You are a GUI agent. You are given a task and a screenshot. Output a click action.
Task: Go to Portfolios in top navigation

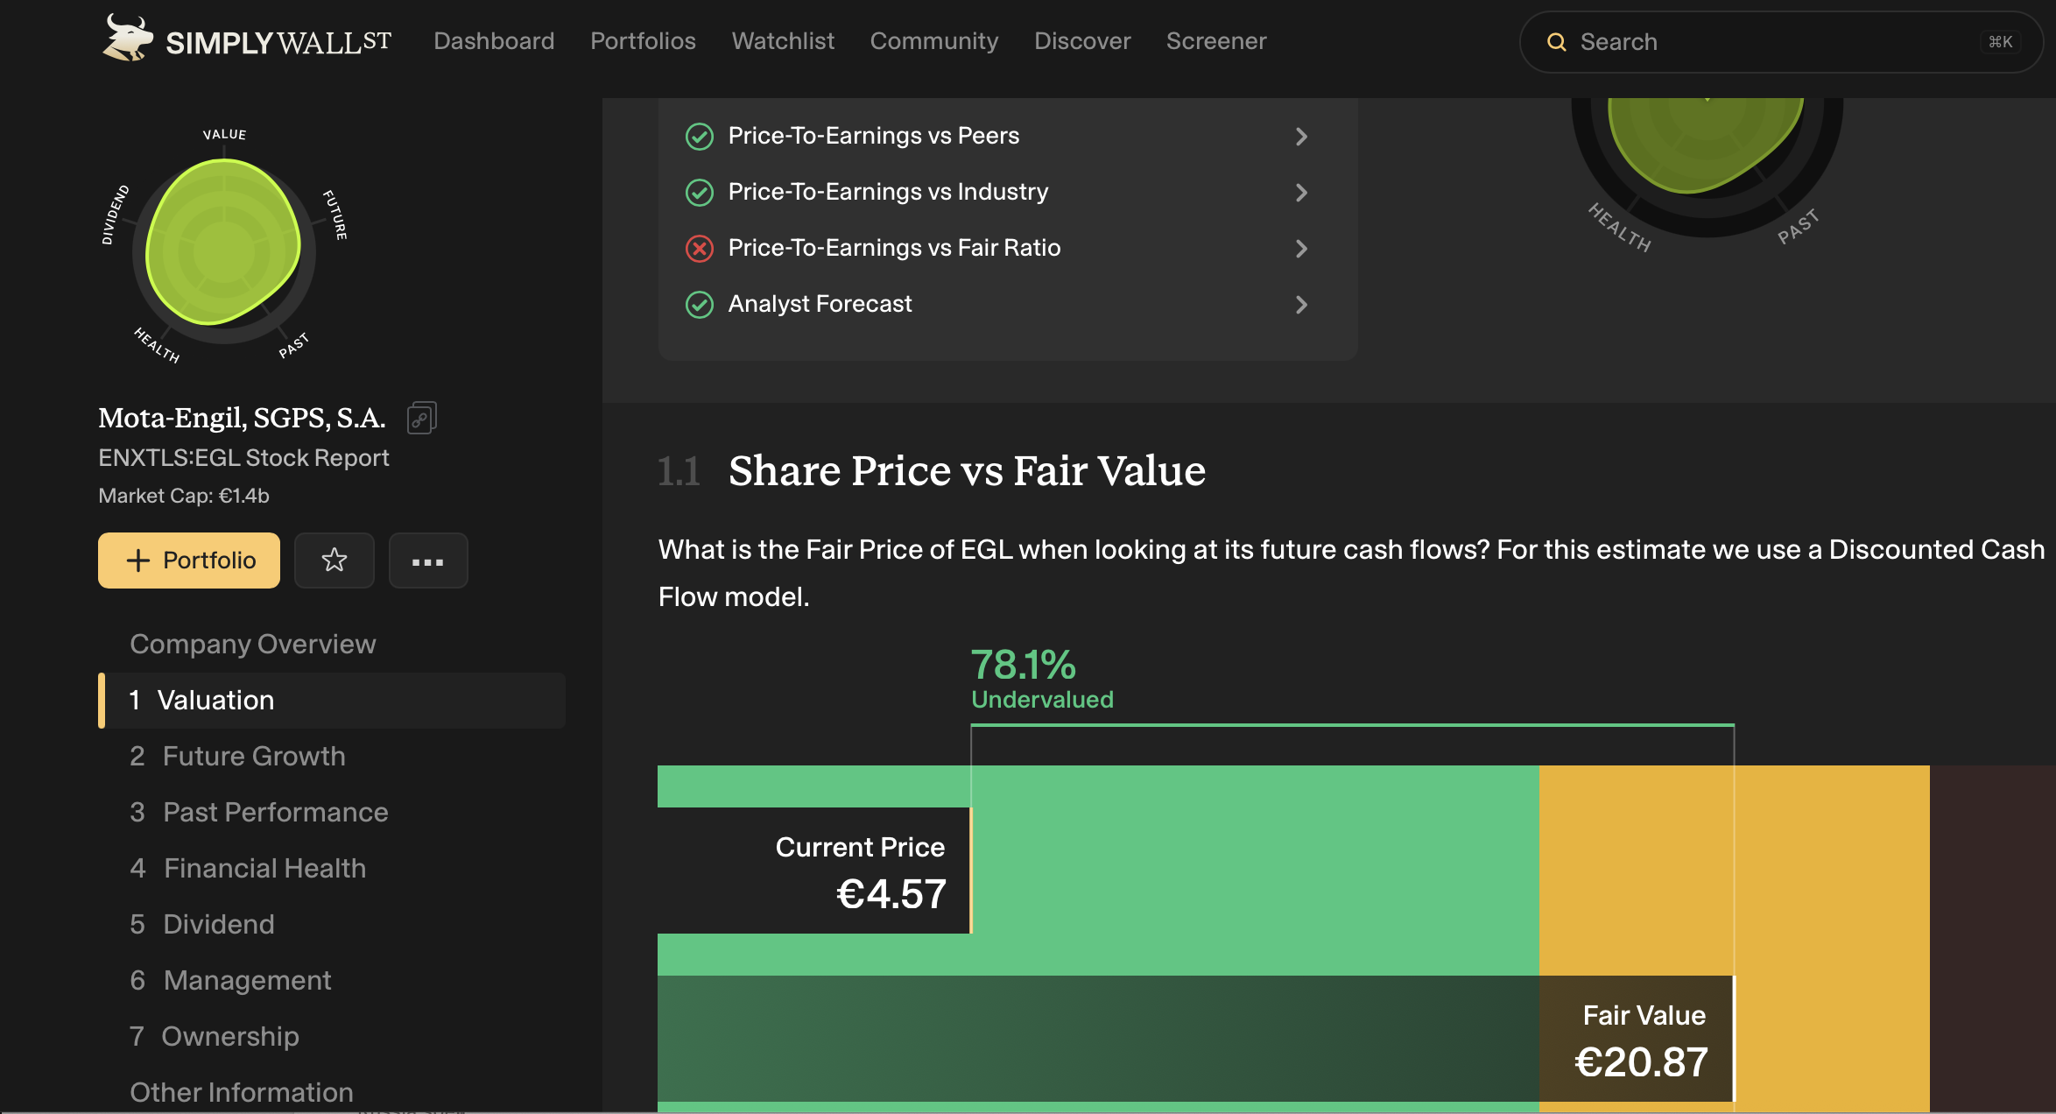point(643,41)
